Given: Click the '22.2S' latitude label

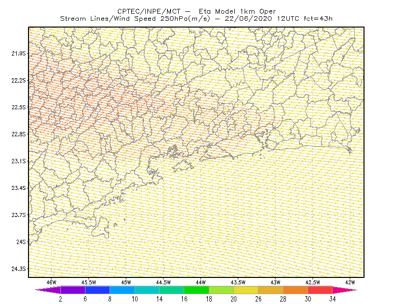Looking at the screenshot, I should tap(19, 80).
